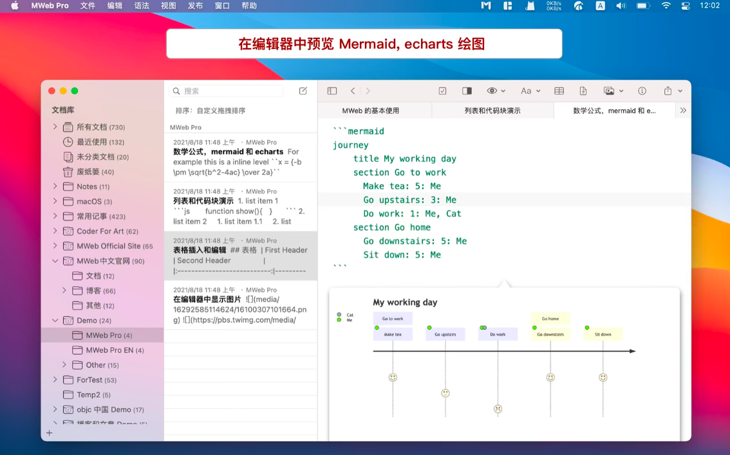Open the Apple menu
The image size is (730, 455).
click(x=15, y=6)
